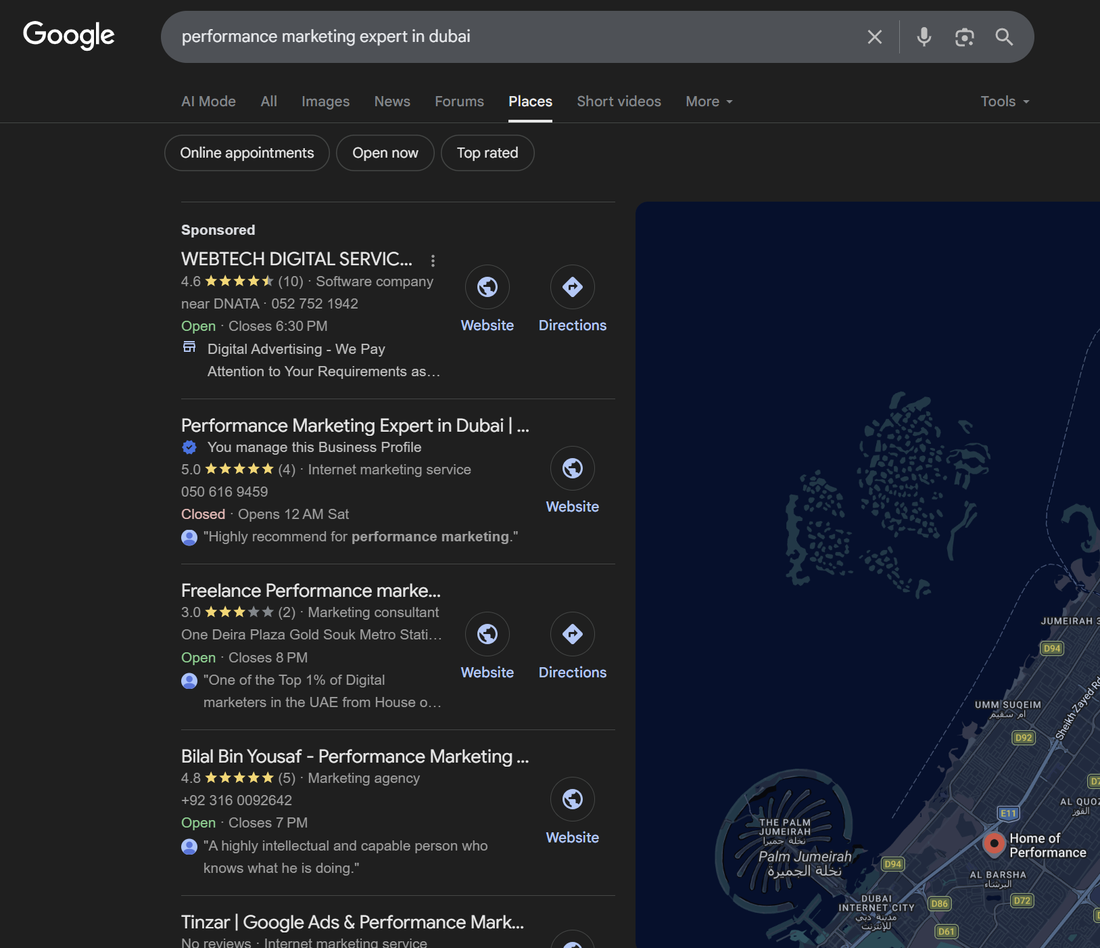The height and width of the screenshot is (948, 1100).
Task: Click the verified badge beside 'You manage this Business Profile'
Action: coord(189,447)
